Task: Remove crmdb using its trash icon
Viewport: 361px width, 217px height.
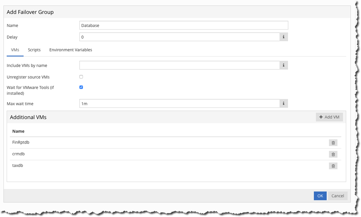Action: [333, 154]
